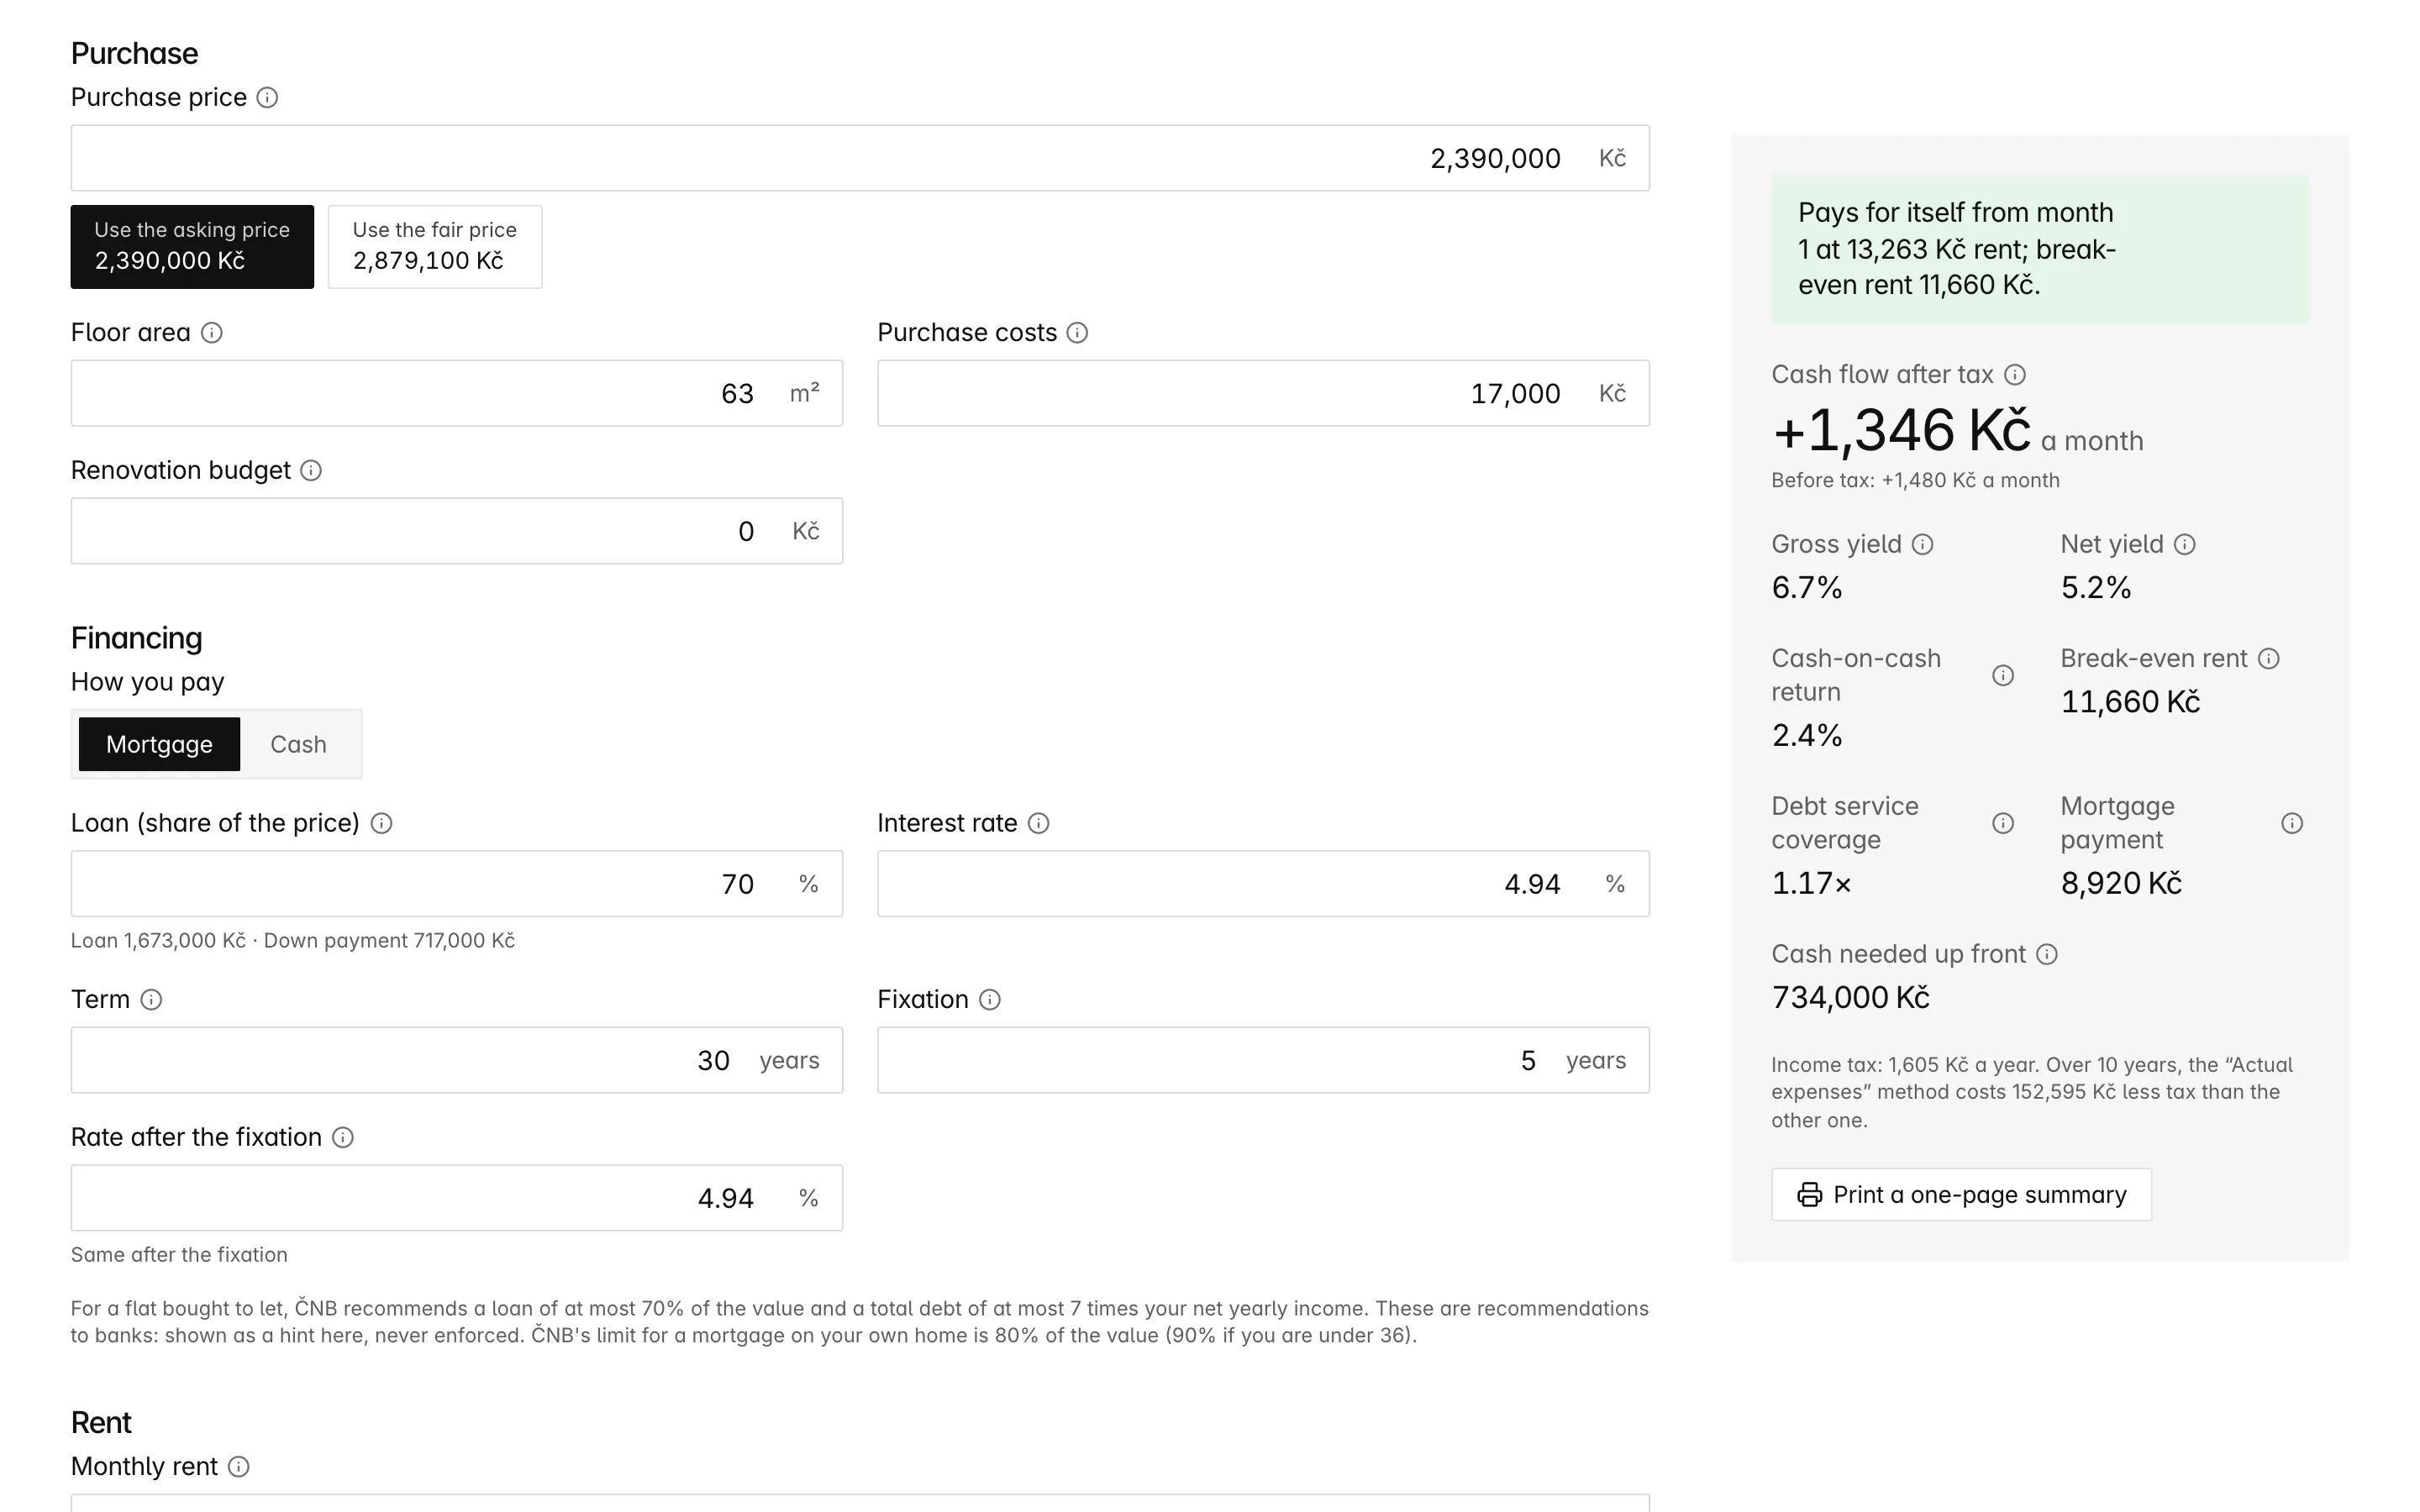Select Mortgage as the payment method
The width and height of the screenshot is (2420, 1512).
(159, 744)
